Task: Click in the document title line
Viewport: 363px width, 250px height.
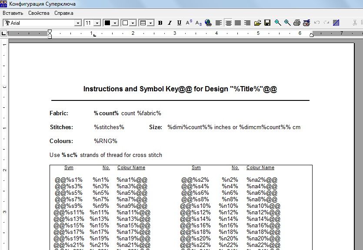Action: pyautogui.click(x=180, y=89)
